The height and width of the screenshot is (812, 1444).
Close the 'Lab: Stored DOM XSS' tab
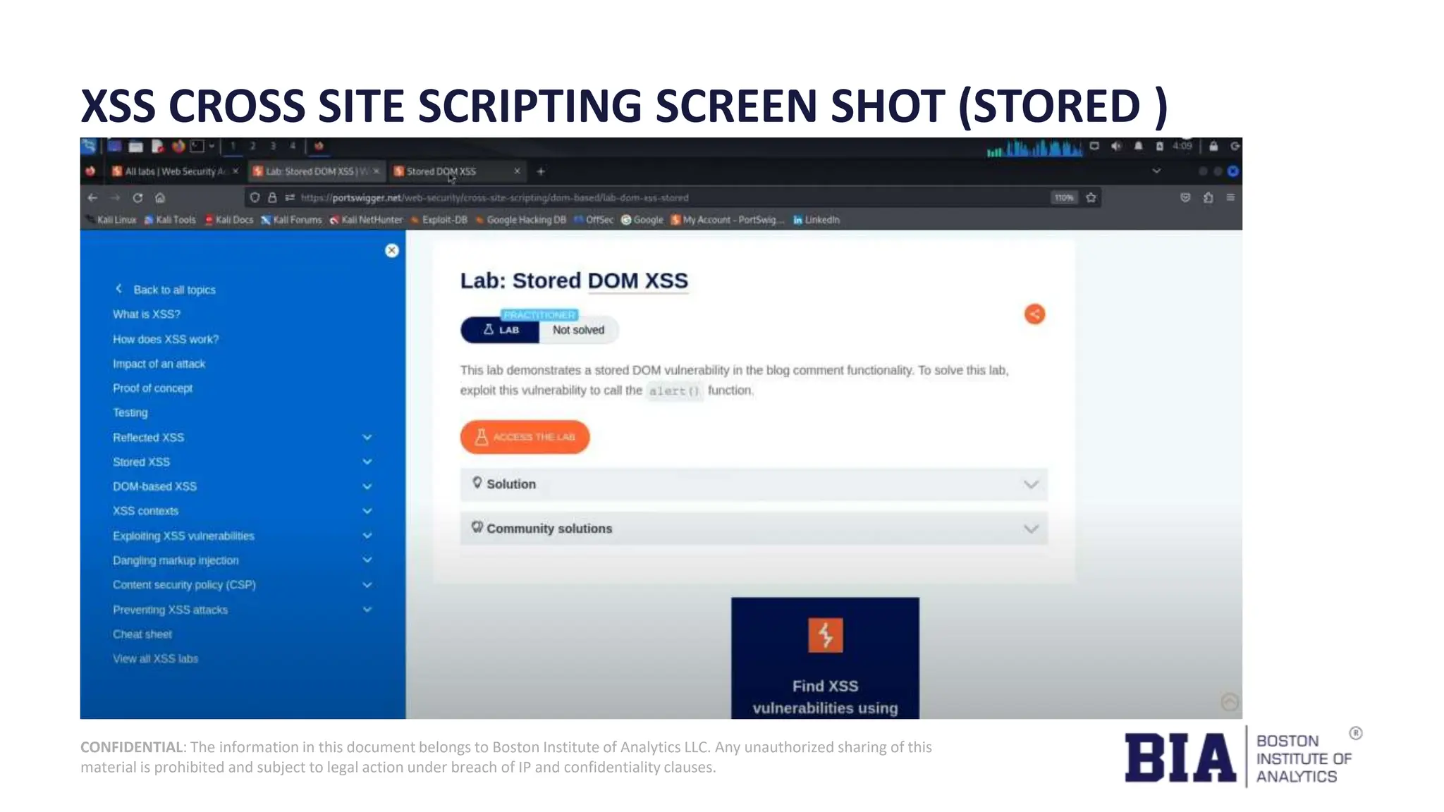point(377,171)
